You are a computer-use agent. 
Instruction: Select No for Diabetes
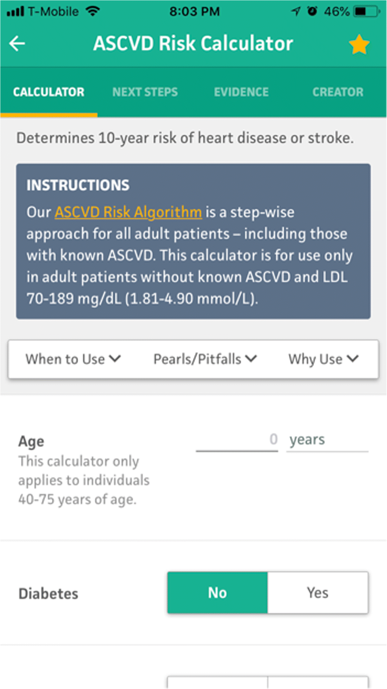click(x=217, y=592)
